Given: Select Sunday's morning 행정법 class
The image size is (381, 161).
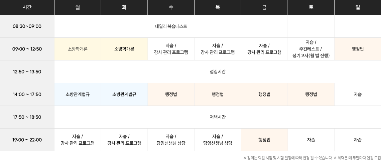Looking at the screenshot, I should tap(358, 49).
